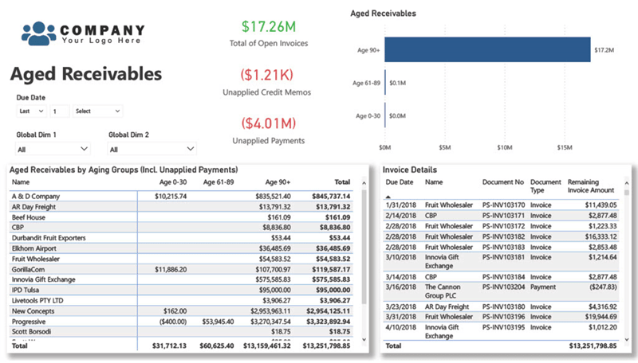Viewport: 638px width, 363px height.
Task: Click the Due Date number input field
Action: (59, 111)
